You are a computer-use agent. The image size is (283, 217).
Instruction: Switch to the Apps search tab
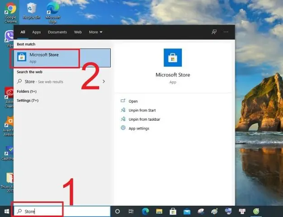click(x=37, y=32)
